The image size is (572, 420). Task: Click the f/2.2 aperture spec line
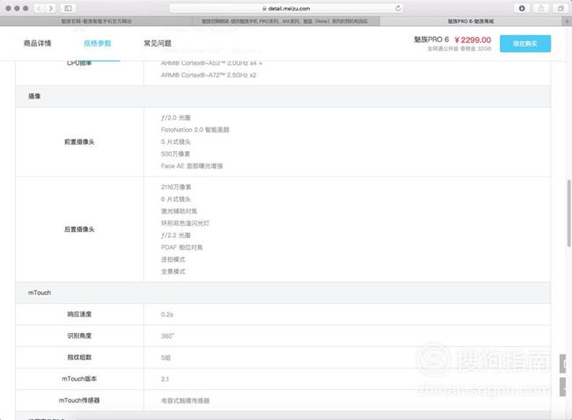point(176,235)
